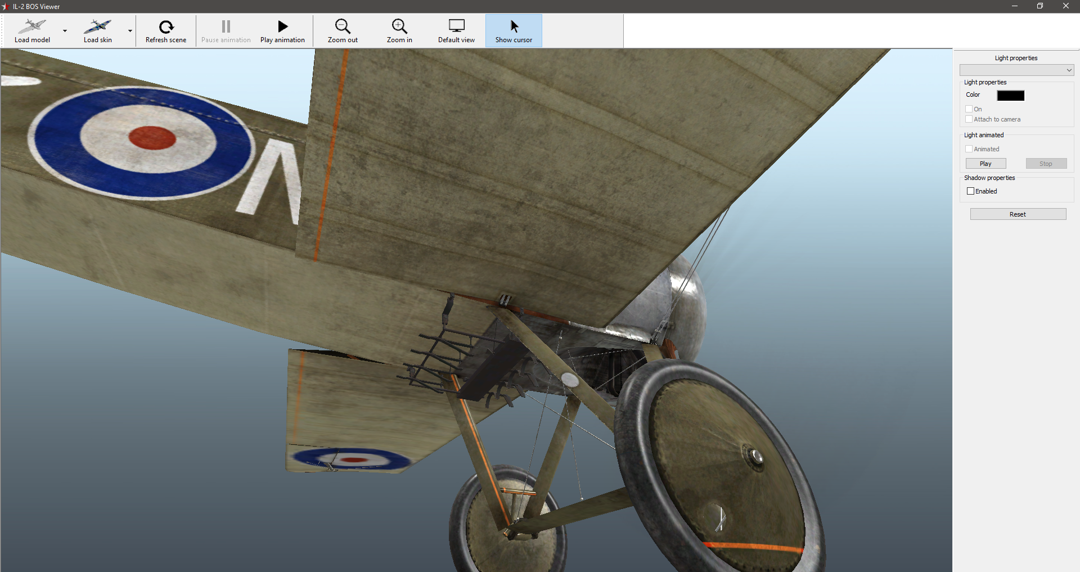Zoom in on the model view
This screenshot has height=572, width=1080.
(399, 31)
